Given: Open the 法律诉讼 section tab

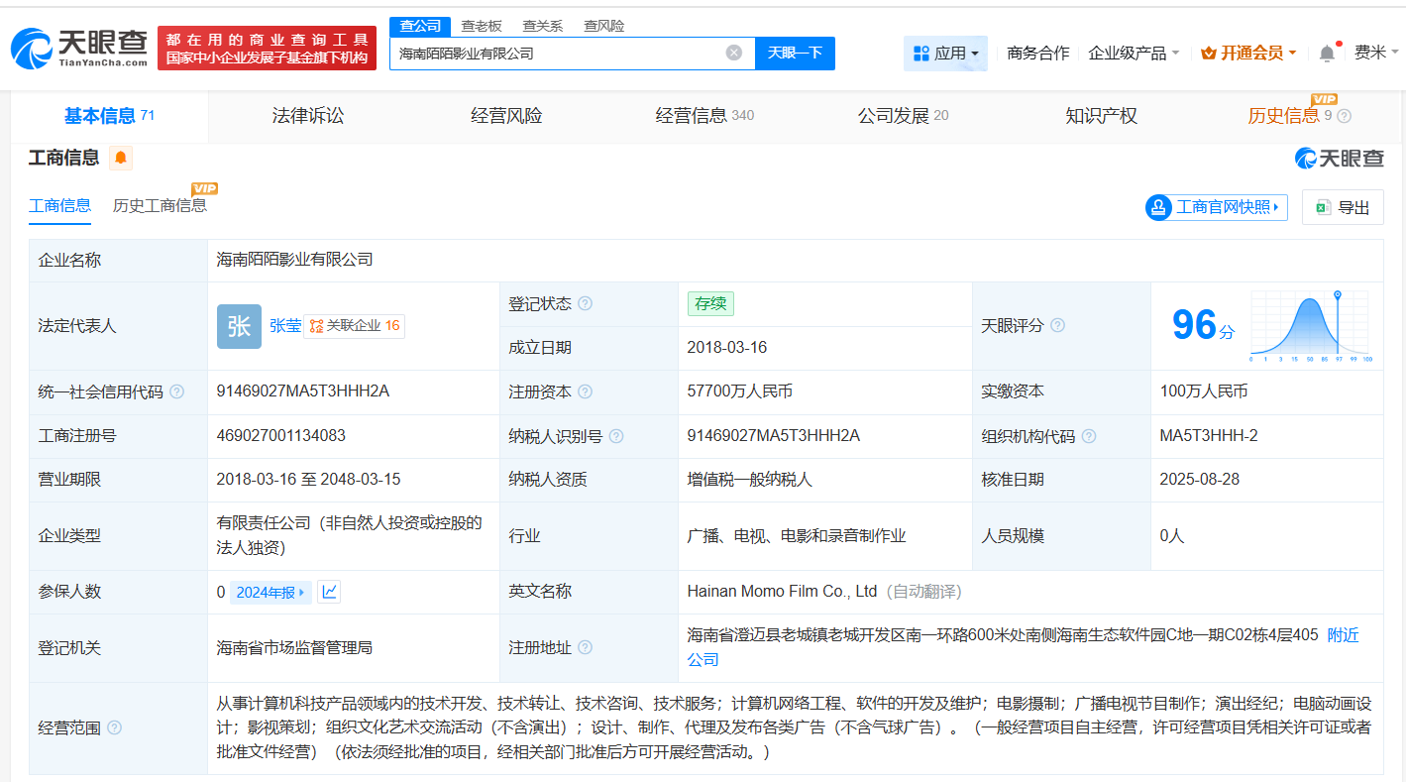Looking at the screenshot, I should click(307, 116).
